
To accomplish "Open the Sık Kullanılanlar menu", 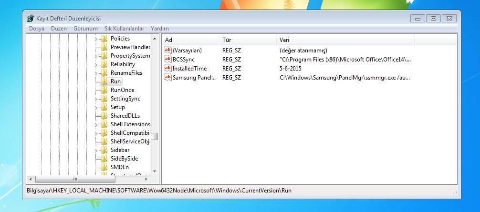I will pyautogui.click(x=124, y=29).
